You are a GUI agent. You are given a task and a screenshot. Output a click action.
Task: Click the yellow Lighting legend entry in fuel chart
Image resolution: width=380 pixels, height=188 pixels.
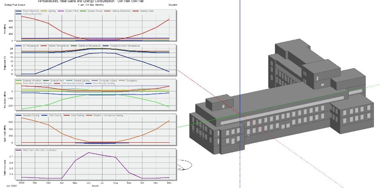tap(48, 11)
